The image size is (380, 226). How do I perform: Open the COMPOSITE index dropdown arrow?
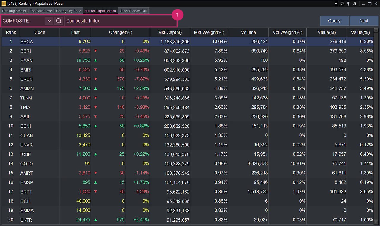point(49,21)
